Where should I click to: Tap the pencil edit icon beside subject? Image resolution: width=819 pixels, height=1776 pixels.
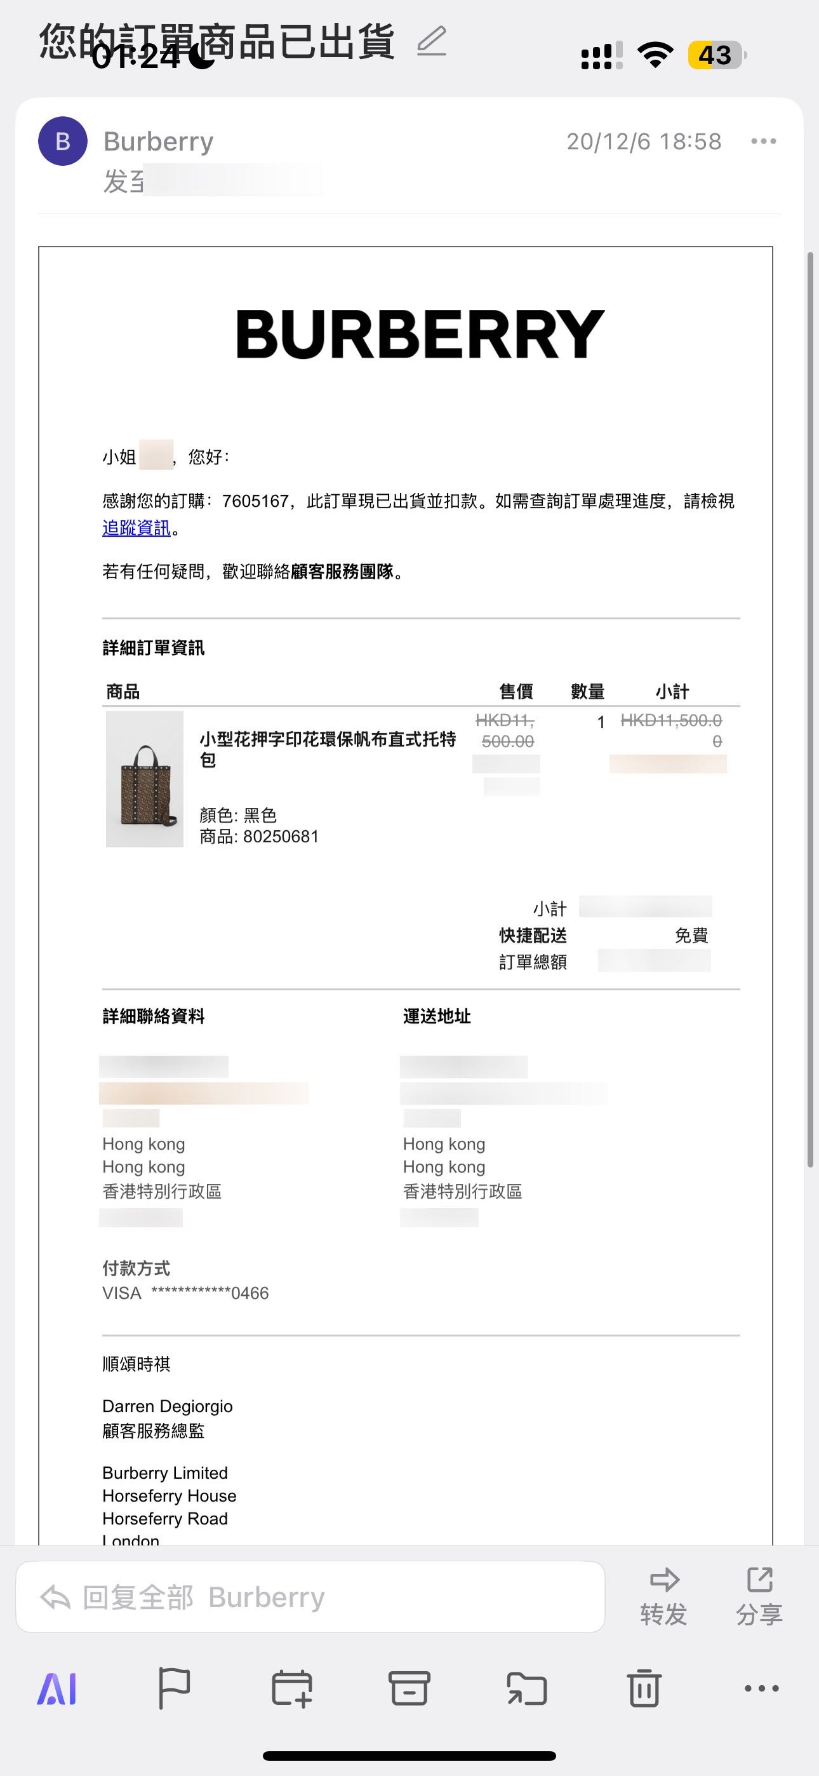click(x=432, y=41)
